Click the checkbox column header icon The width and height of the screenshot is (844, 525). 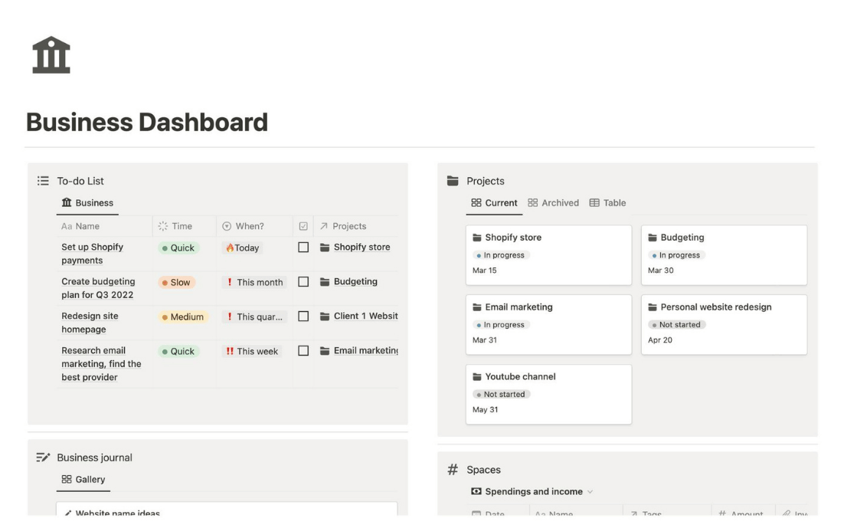(x=303, y=226)
